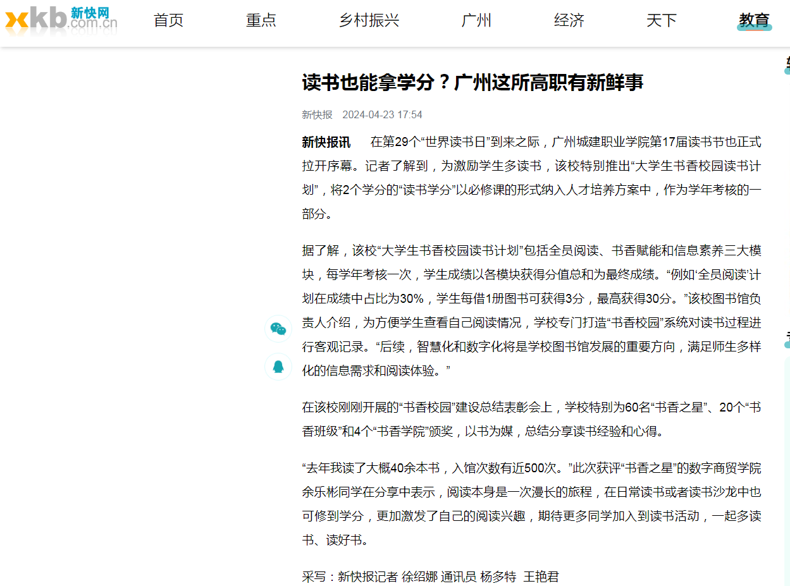Click the paragraph starting with 据了解
The width and height of the screenshot is (790, 586).
[531, 310]
